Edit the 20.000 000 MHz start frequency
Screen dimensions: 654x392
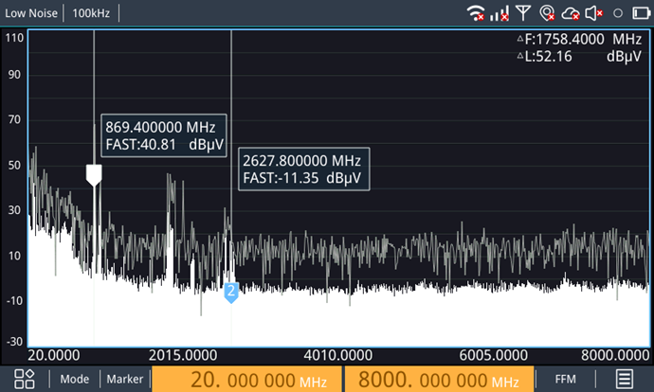[246, 379]
